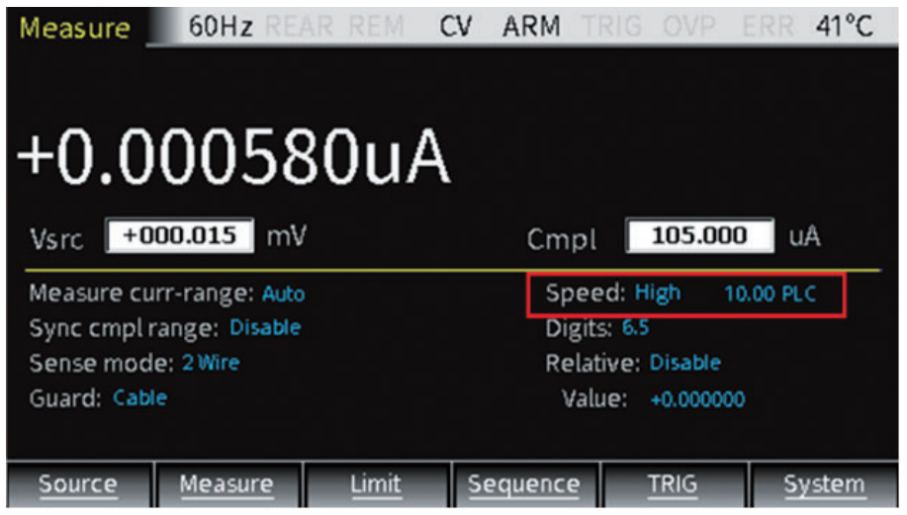
Task: Click the 60Hz status indicator
Action: (221, 27)
